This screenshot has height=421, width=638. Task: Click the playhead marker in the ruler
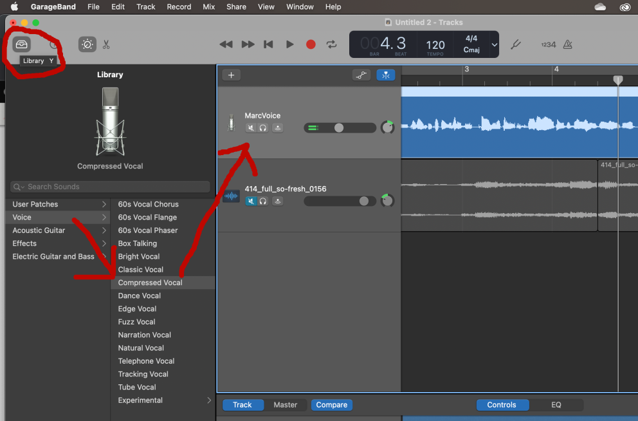[618, 80]
